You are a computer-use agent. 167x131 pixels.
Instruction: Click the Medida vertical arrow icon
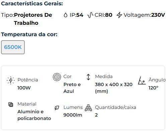click(88, 77)
